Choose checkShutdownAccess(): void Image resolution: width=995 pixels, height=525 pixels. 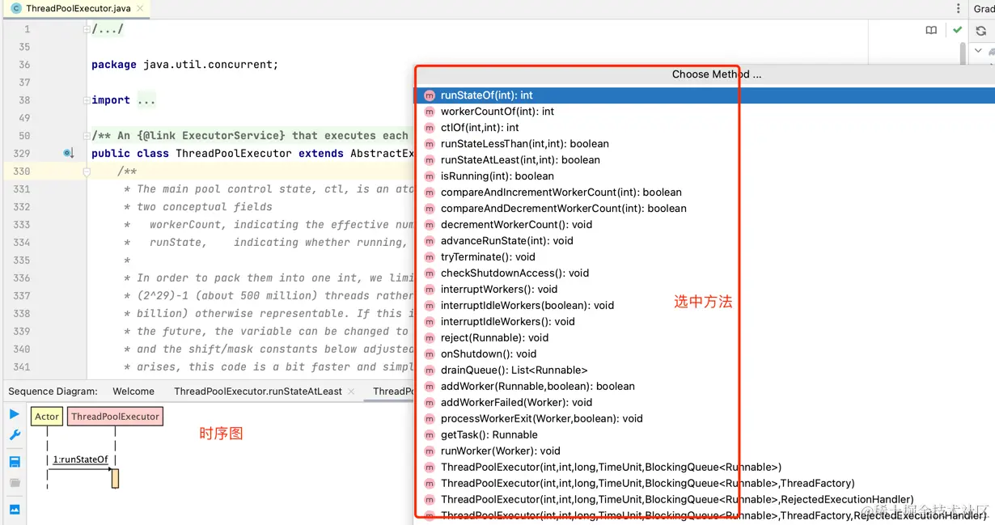coord(705,273)
